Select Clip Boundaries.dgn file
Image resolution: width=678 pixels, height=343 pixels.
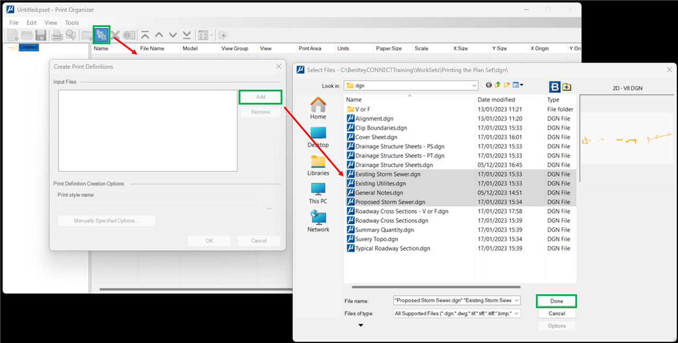pyautogui.click(x=381, y=128)
